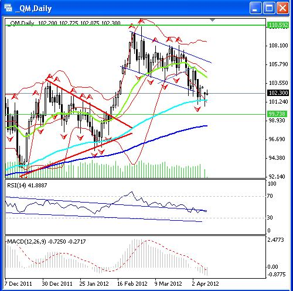Click the RSI(14) 41.8887 indicator label
The height and width of the screenshot is (291, 293).
point(27,185)
